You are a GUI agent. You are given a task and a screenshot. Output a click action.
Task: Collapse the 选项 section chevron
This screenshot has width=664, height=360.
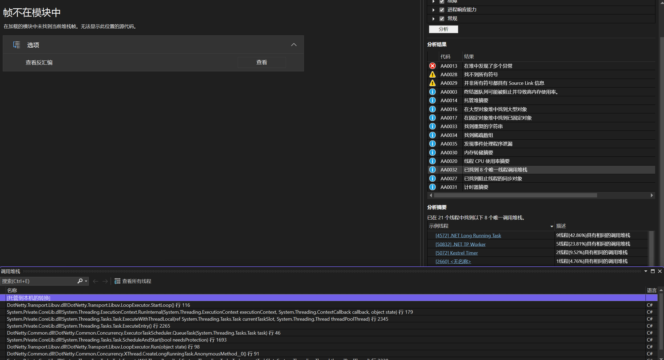pyautogui.click(x=294, y=45)
